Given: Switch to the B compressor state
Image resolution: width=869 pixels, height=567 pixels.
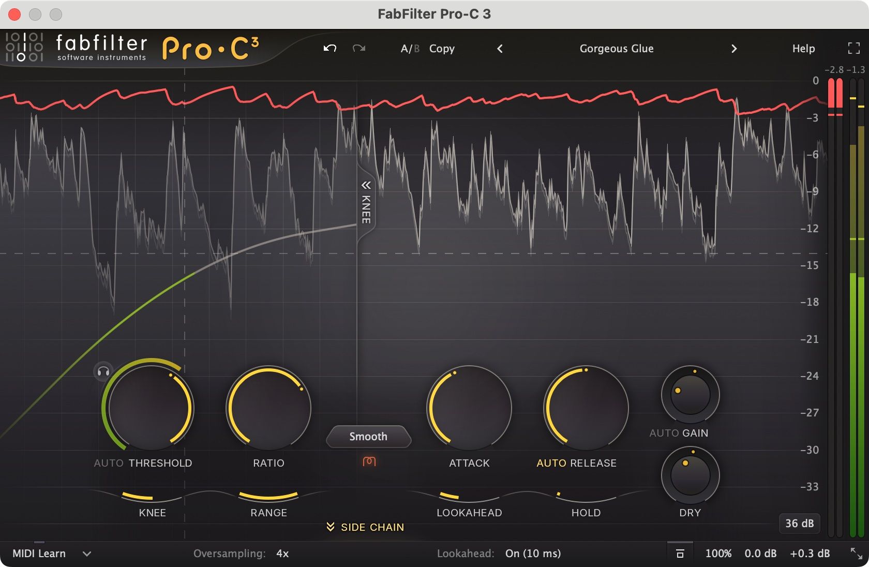Looking at the screenshot, I should 417,48.
